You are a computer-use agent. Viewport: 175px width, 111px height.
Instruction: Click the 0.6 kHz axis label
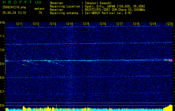click(x=2, y=105)
